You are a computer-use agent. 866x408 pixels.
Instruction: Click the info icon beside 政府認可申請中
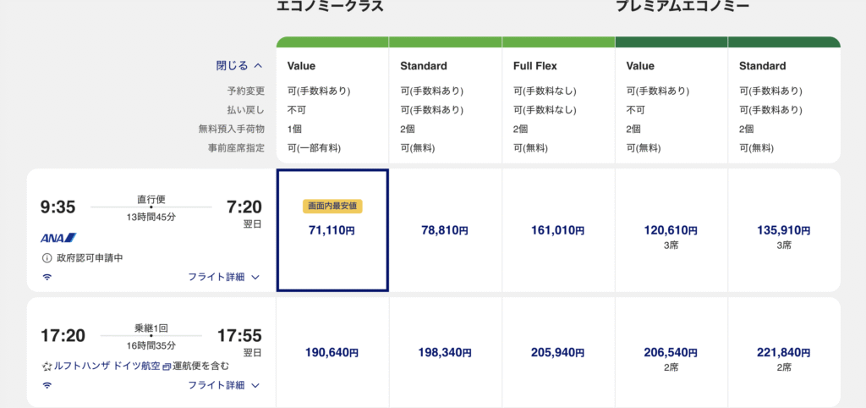[x=47, y=257]
